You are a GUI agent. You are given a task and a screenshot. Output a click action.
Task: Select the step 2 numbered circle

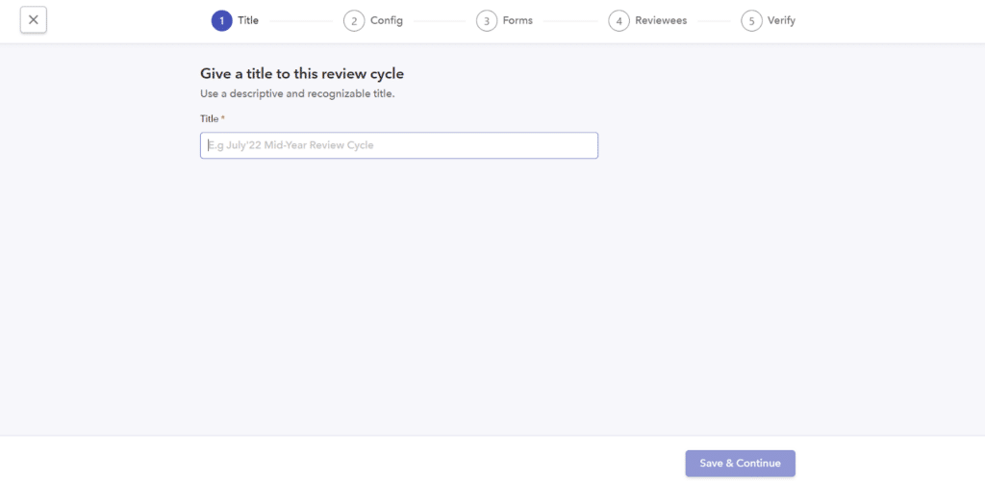[354, 21]
